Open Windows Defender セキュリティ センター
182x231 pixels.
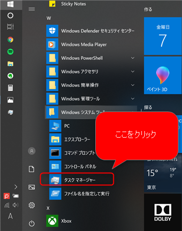91,31
